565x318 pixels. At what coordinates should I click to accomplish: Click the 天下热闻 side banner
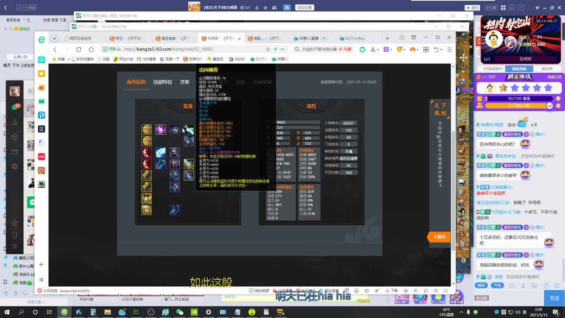pos(440,109)
